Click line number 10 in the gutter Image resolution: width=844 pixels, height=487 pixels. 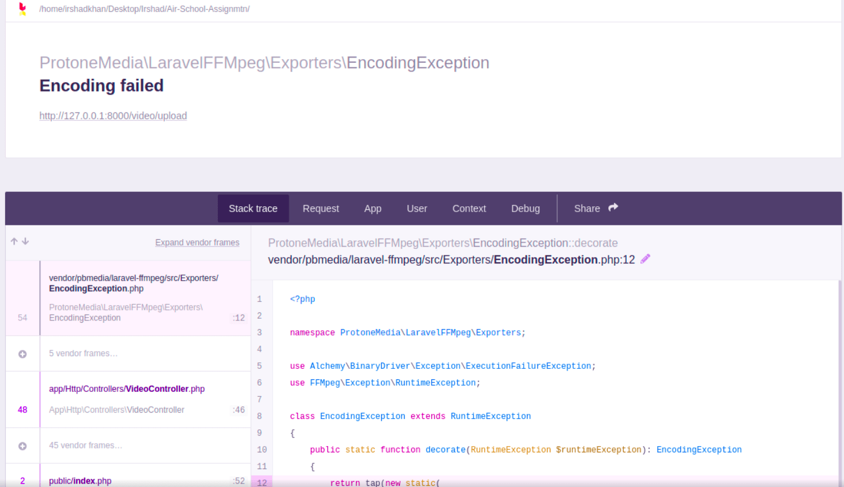[x=262, y=450]
